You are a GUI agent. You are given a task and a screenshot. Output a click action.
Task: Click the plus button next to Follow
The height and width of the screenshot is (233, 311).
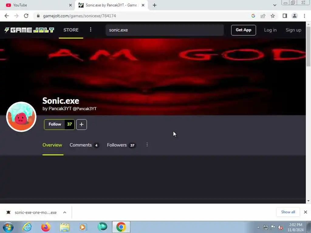click(x=81, y=124)
